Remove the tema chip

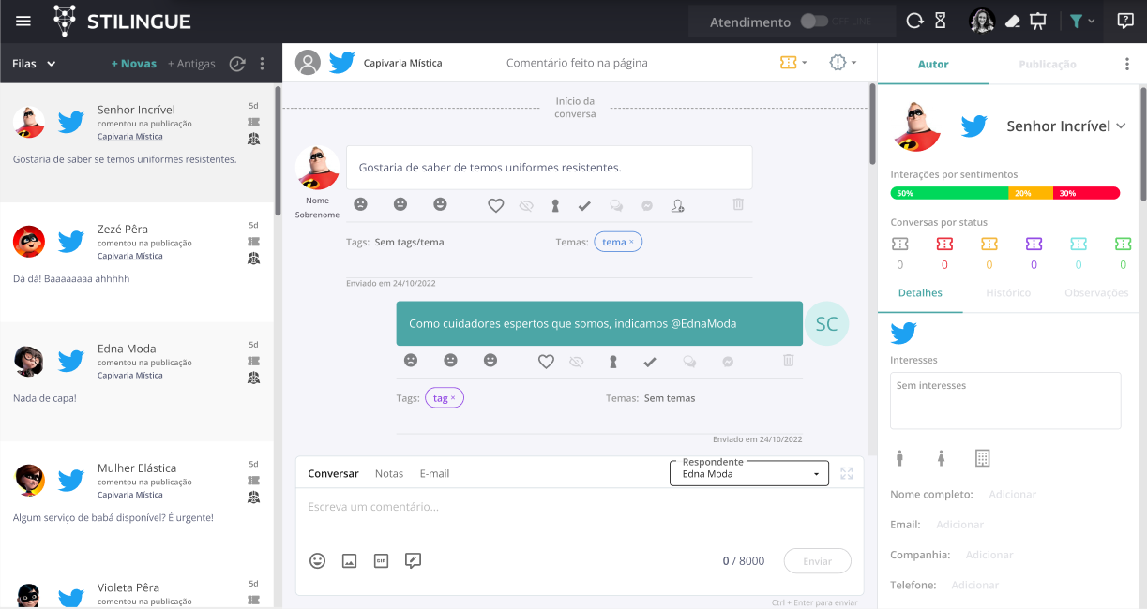tap(631, 242)
